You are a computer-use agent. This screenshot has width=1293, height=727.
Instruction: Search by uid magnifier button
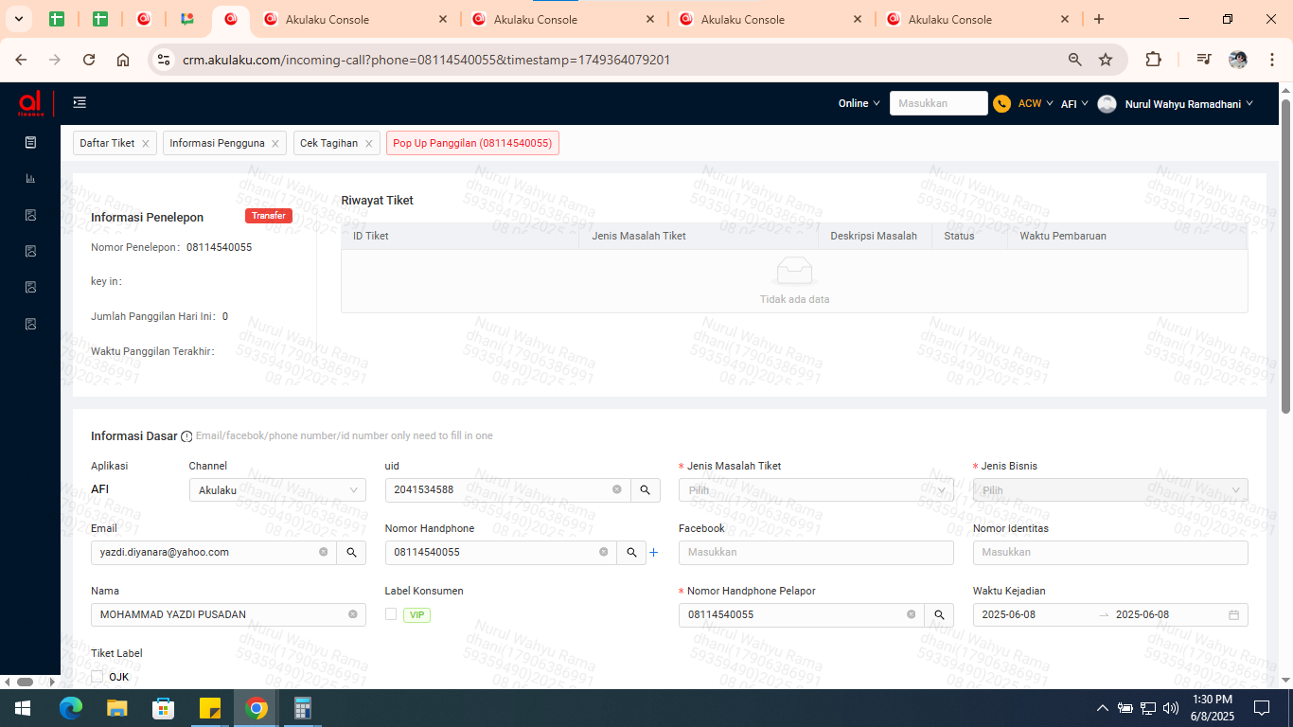click(645, 489)
